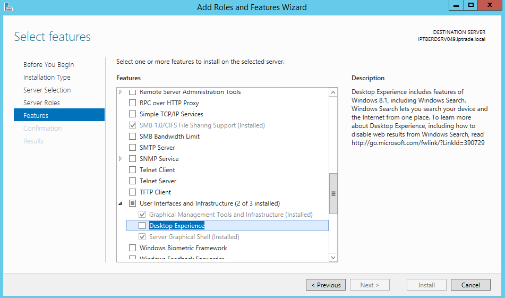The height and width of the screenshot is (298, 505).
Task: Enable the Telnet Client feature checkbox
Action: (132, 170)
